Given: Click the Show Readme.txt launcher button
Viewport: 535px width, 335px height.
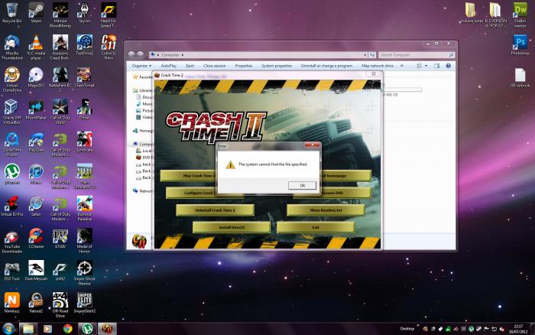Looking at the screenshot, I should [326, 210].
